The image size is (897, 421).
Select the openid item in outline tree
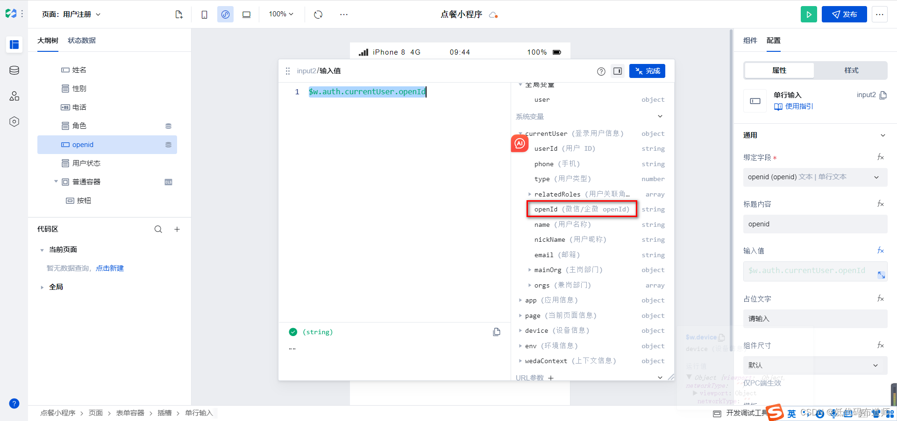point(107,145)
